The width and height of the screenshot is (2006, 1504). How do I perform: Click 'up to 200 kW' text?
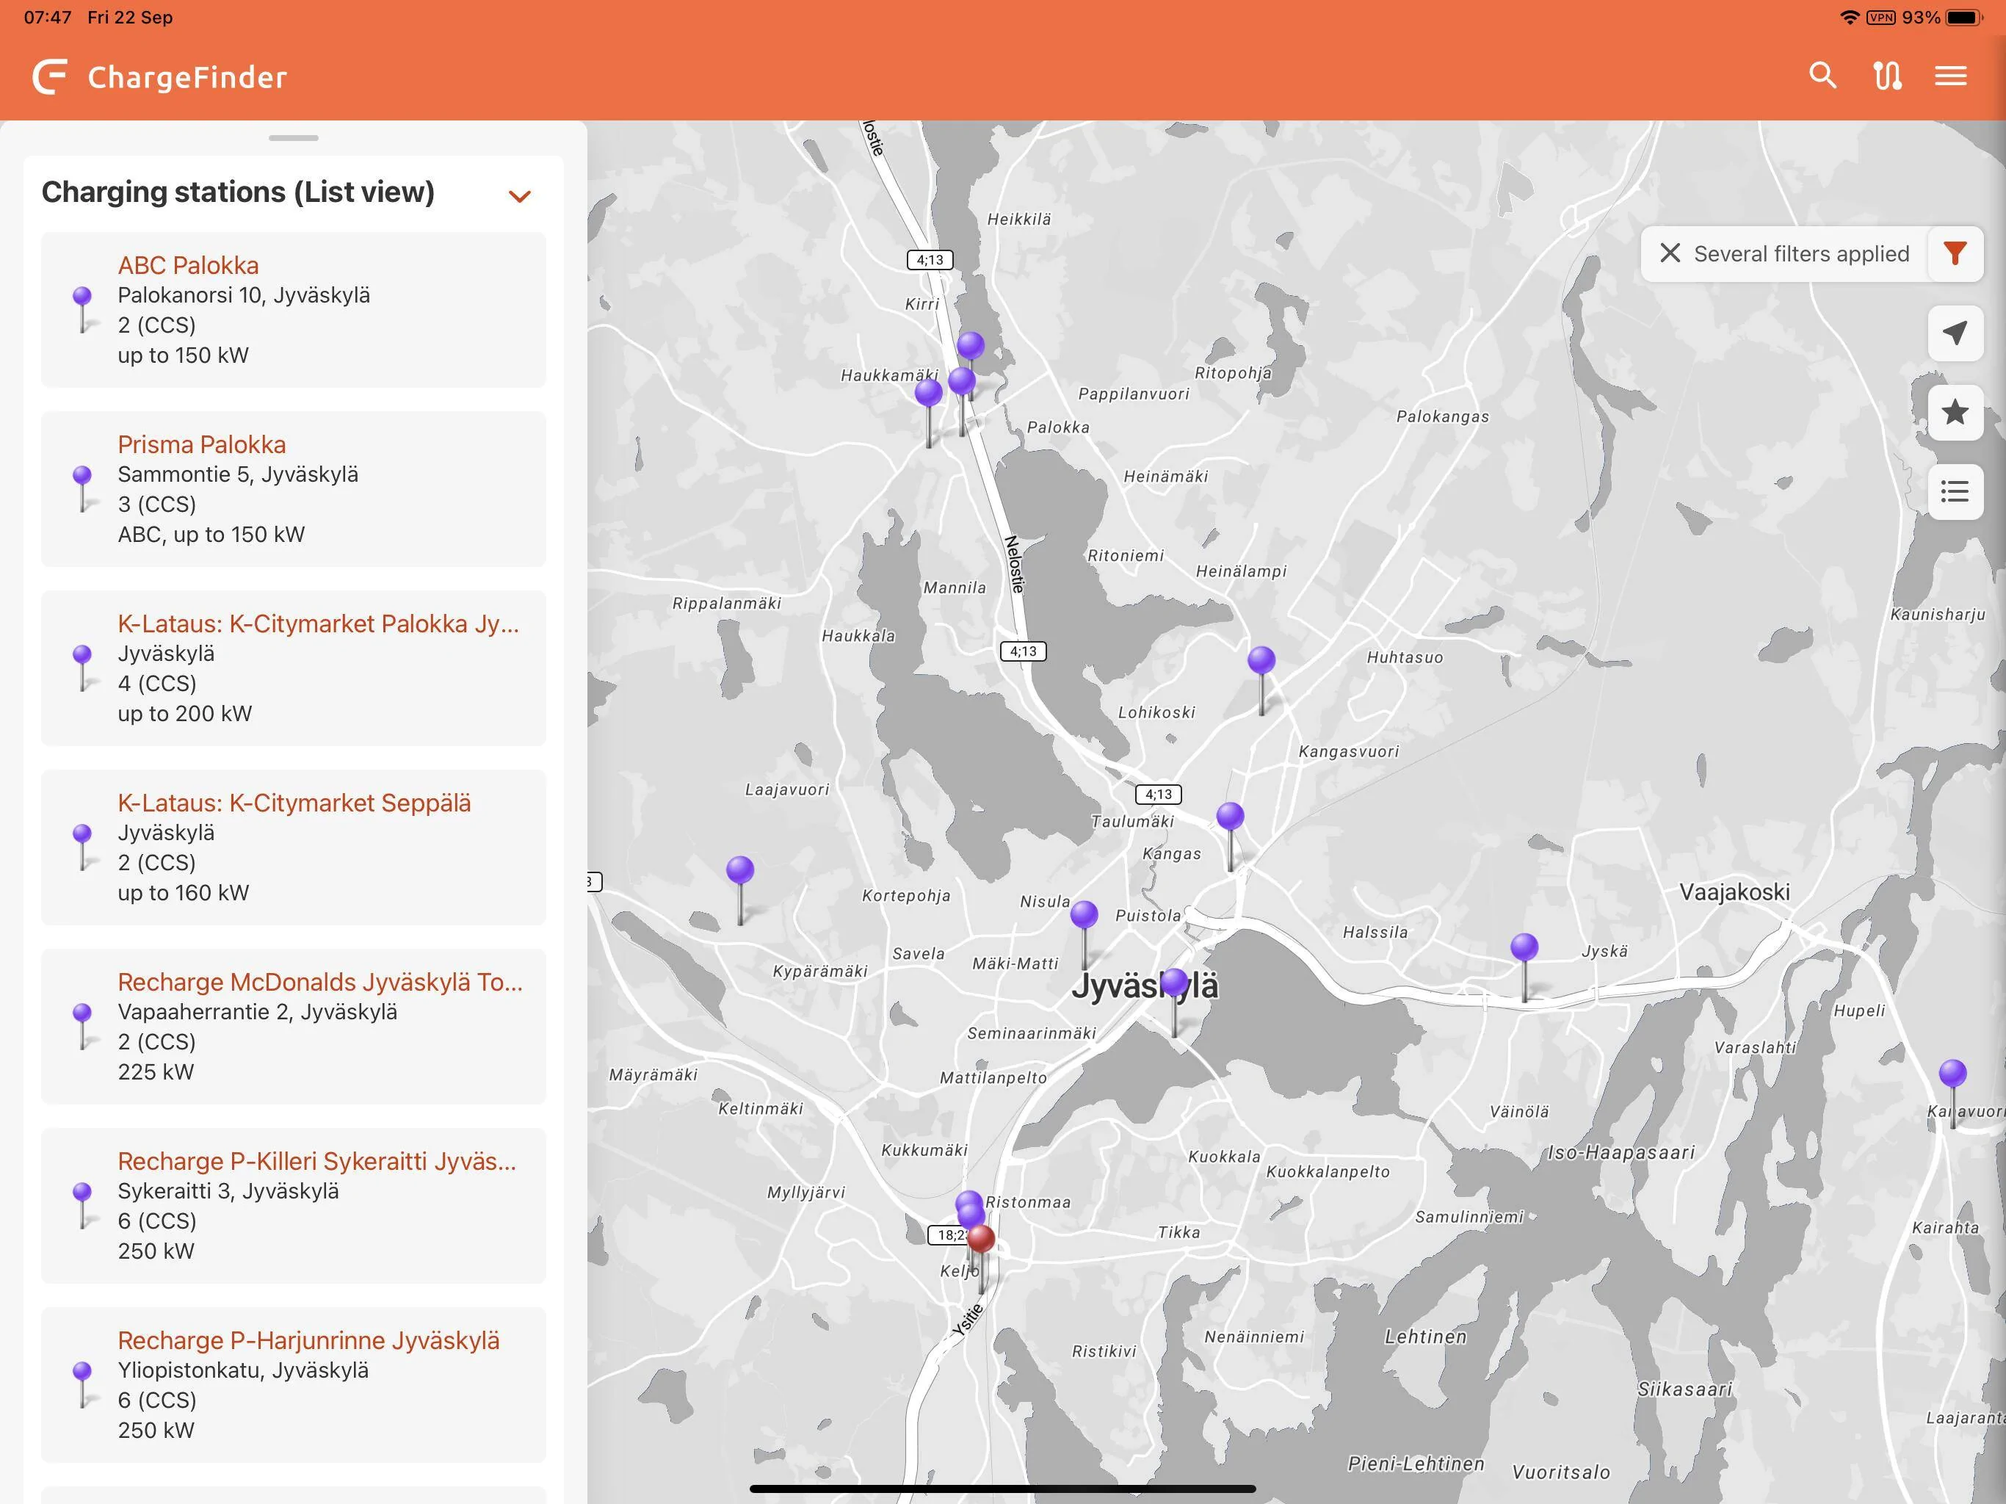click(185, 714)
